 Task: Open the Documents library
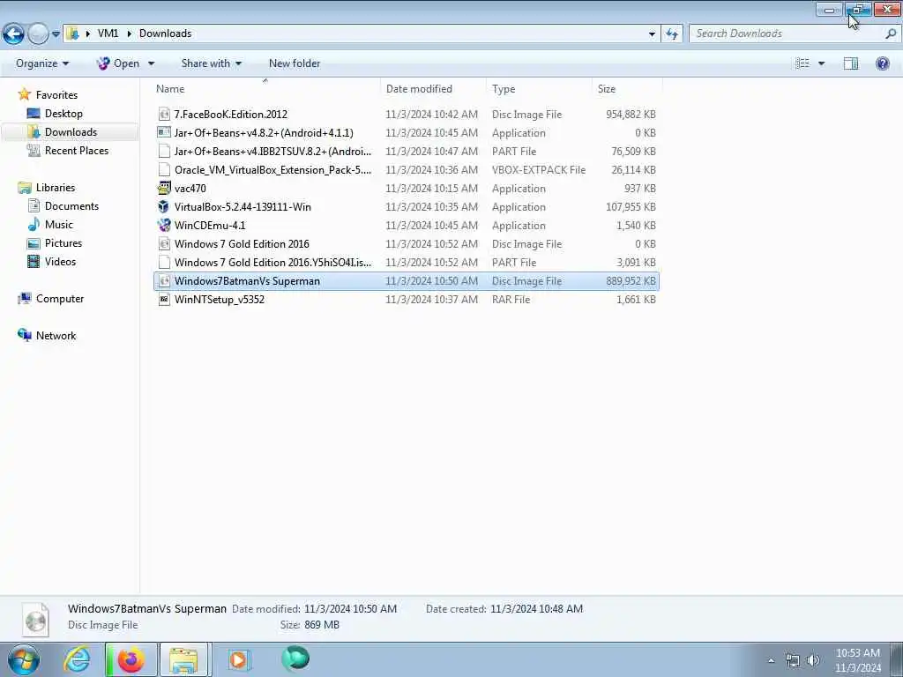tap(71, 206)
